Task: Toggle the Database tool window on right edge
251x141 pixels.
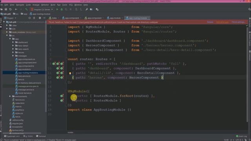Action: pyautogui.click(x=250, y=56)
